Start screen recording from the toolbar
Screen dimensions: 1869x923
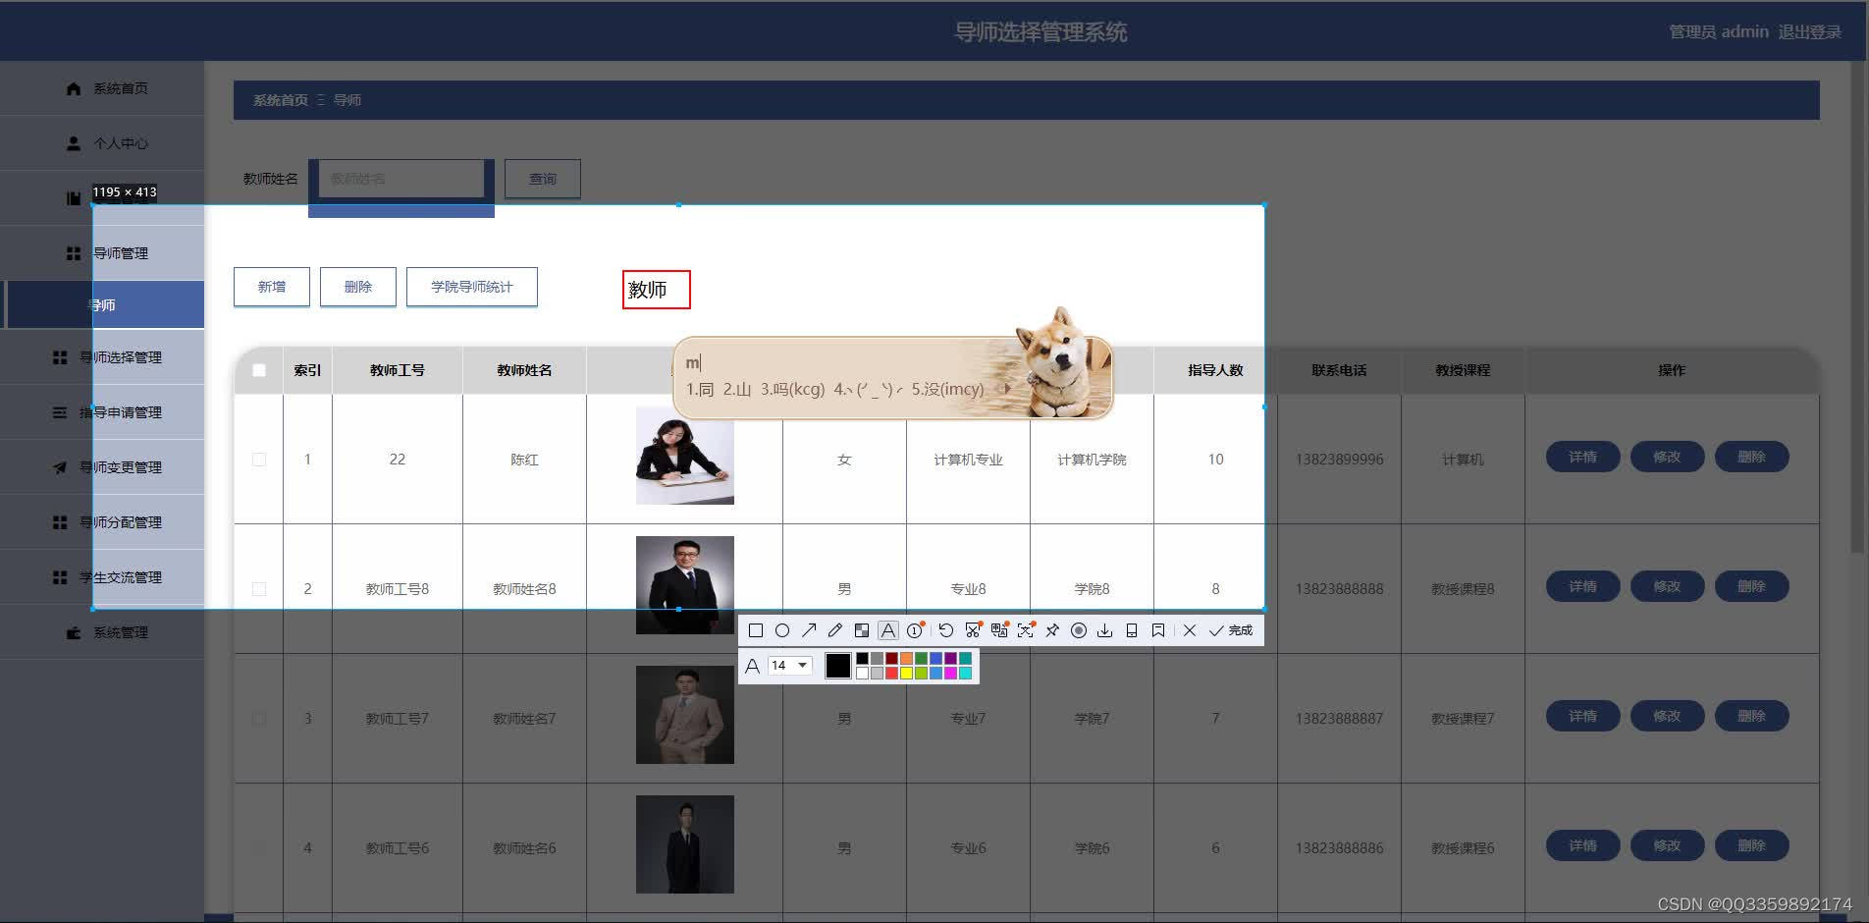(x=1079, y=630)
